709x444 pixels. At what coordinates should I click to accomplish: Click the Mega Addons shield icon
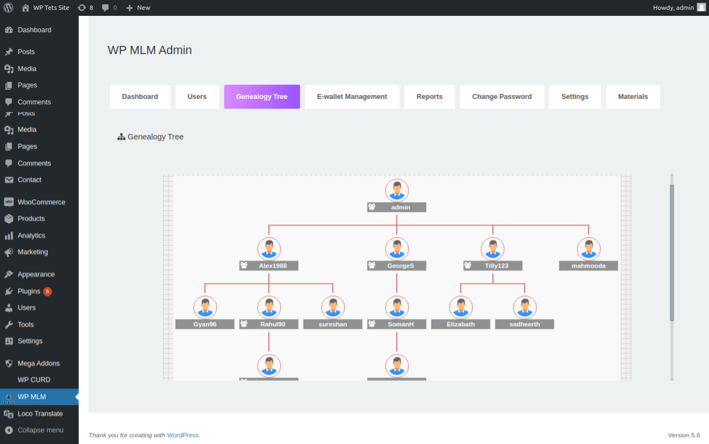pos(9,363)
